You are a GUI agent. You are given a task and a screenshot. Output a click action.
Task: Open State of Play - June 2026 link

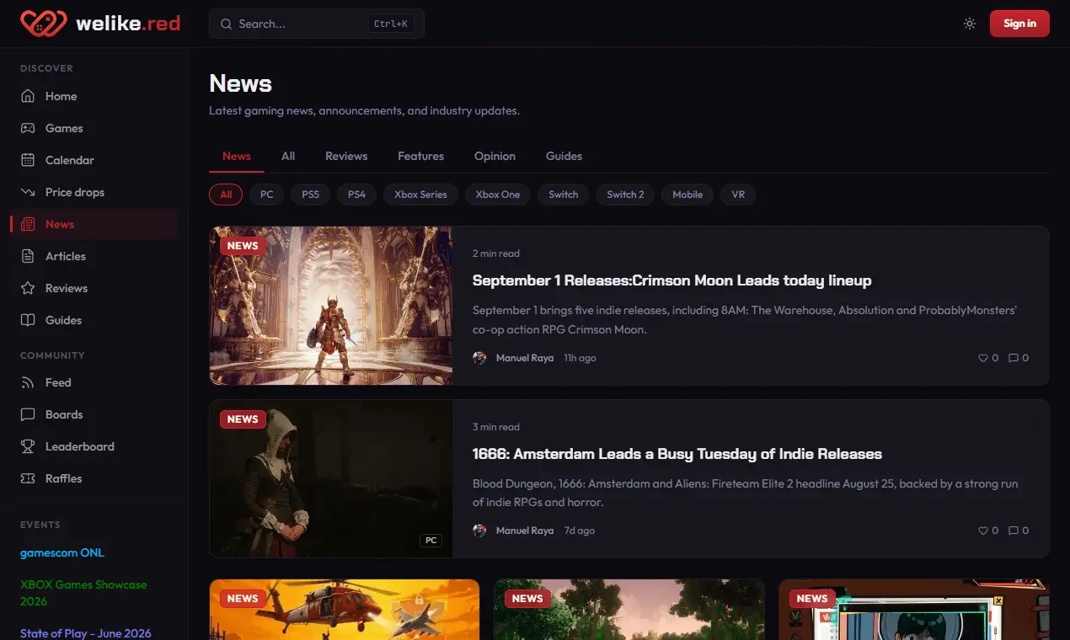[86, 632]
